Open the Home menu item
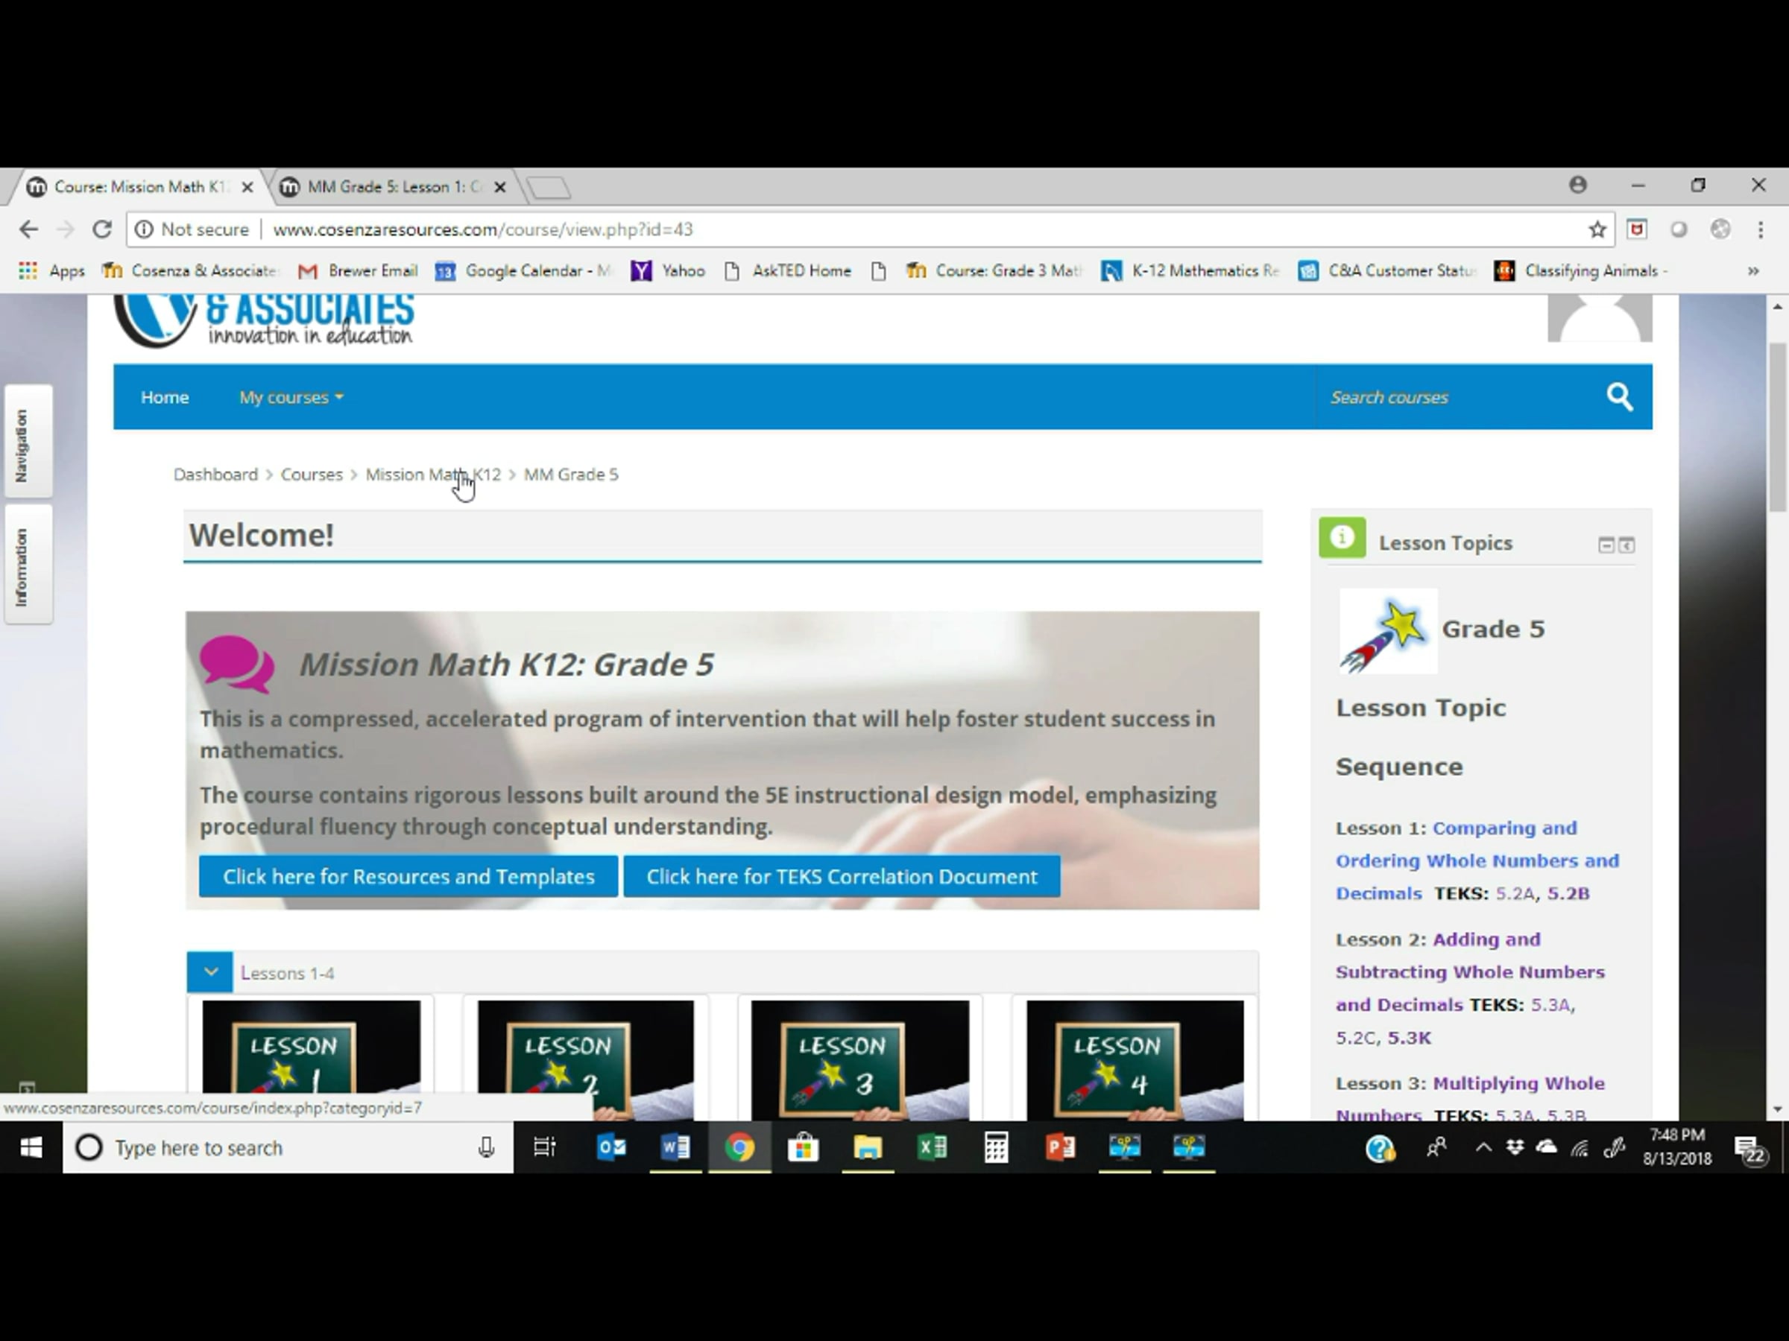 [164, 397]
